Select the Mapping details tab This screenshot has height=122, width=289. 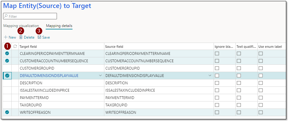(x=59, y=26)
